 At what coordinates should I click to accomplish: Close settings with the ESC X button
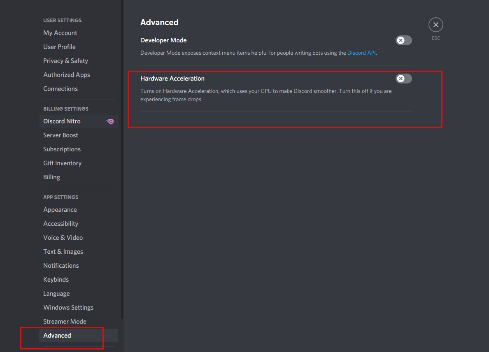435,25
